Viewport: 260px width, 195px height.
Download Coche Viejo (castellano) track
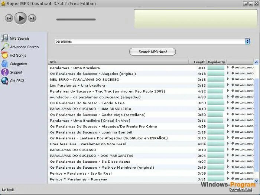242,115
